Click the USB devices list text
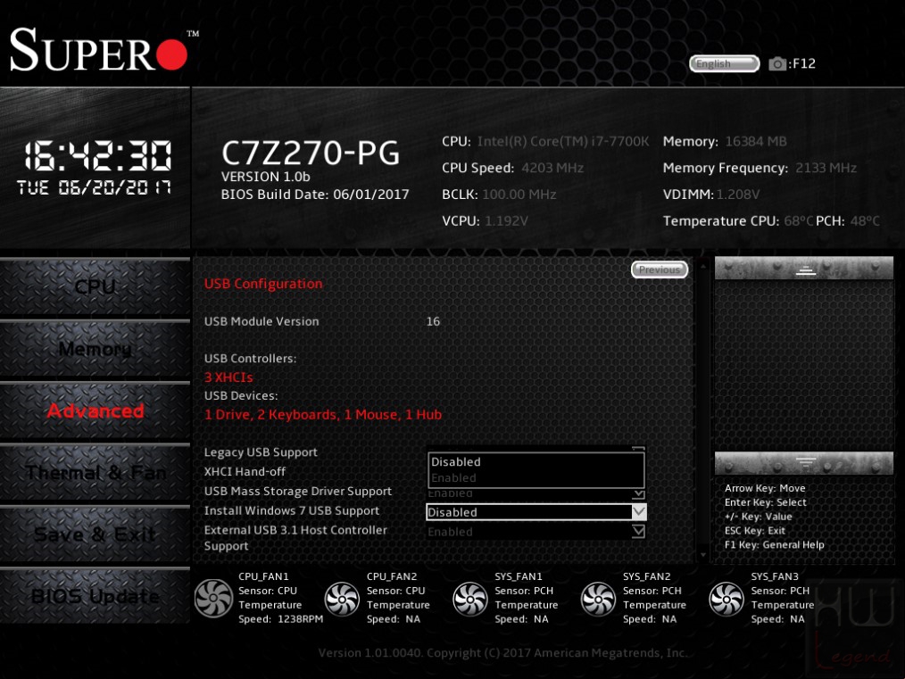The width and height of the screenshot is (905, 679). [x=322, y=414]
